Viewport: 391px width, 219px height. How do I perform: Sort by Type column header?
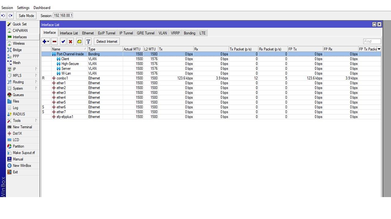105,49
